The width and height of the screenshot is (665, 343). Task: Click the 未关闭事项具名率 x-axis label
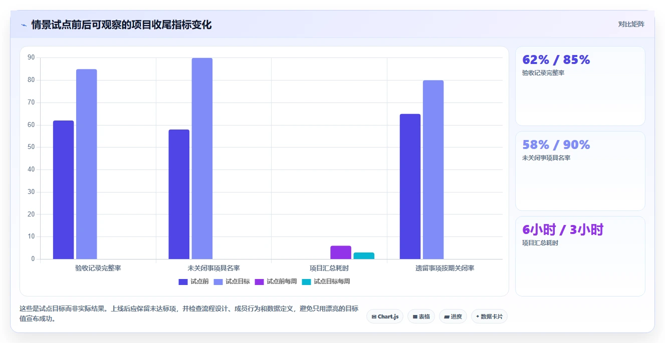click(x=213, y=268)
